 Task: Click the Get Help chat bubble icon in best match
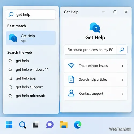point(13,38)
